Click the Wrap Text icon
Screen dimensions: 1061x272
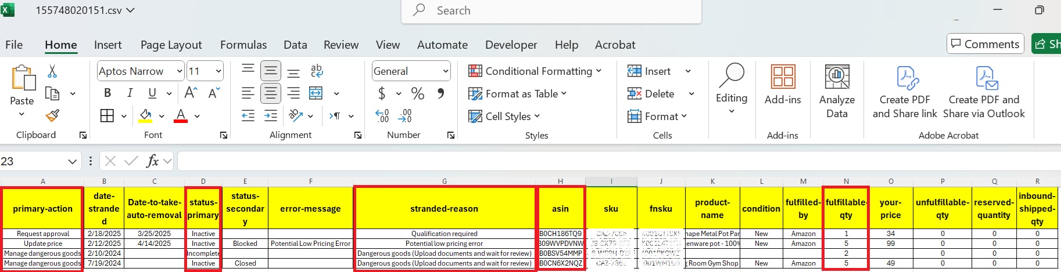pos(317,71)
